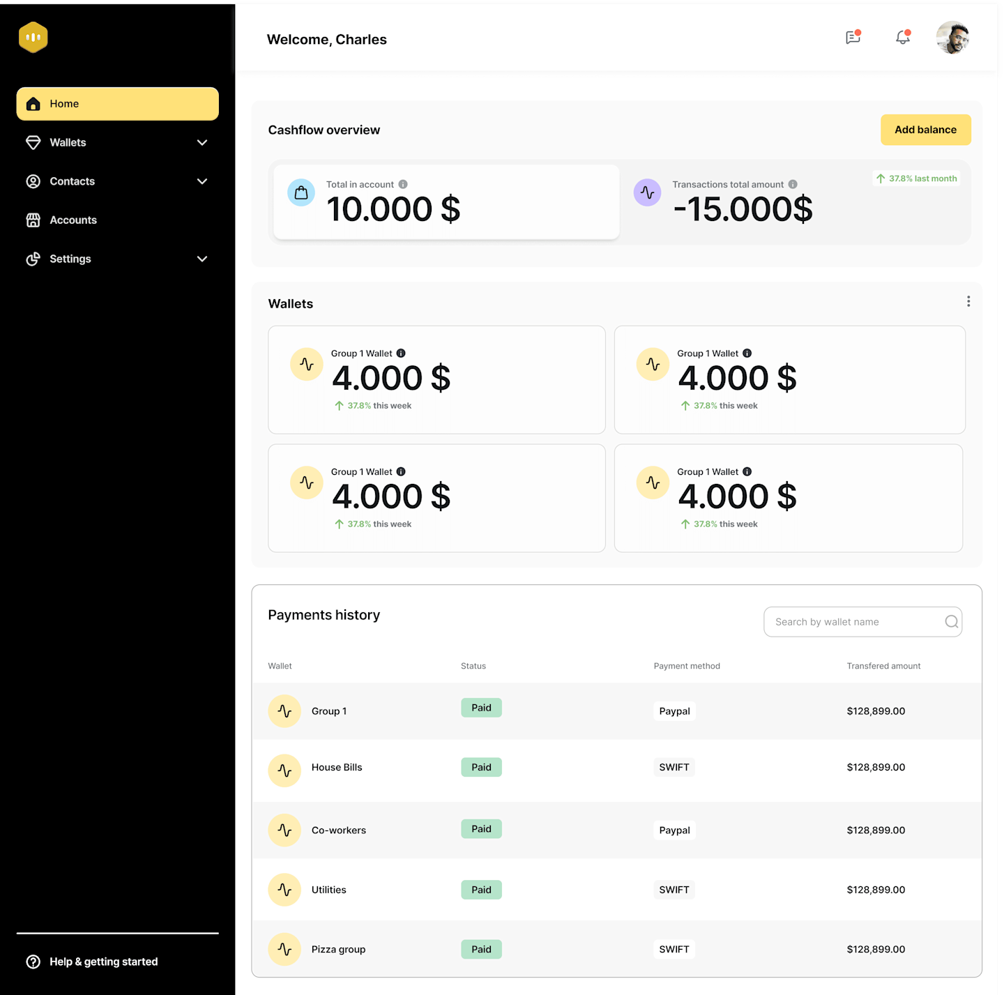This screenshot has width=1004, height=995.
Task: Click info icon on bottom-right Group 1 Wallet
Action: point(747,472)
